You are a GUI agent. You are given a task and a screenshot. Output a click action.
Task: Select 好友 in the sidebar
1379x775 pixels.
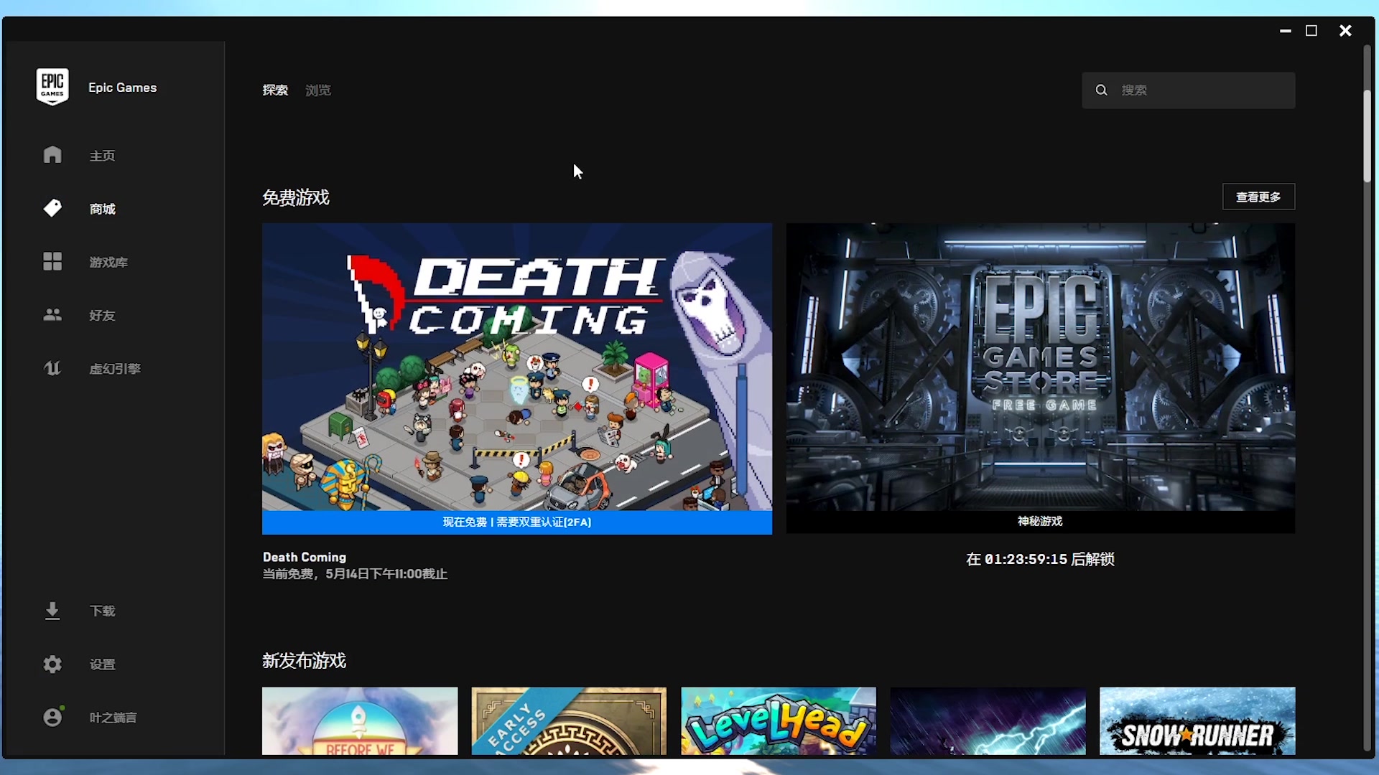tap(102, 315)
